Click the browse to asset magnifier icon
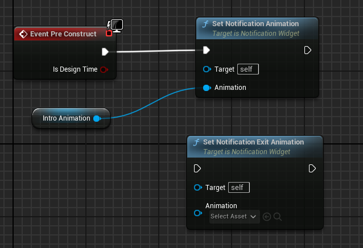This screenshot has width=363, height=248. [277, 217]
